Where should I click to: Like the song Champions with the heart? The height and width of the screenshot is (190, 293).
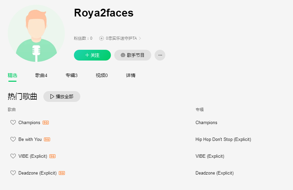[13, 122]
